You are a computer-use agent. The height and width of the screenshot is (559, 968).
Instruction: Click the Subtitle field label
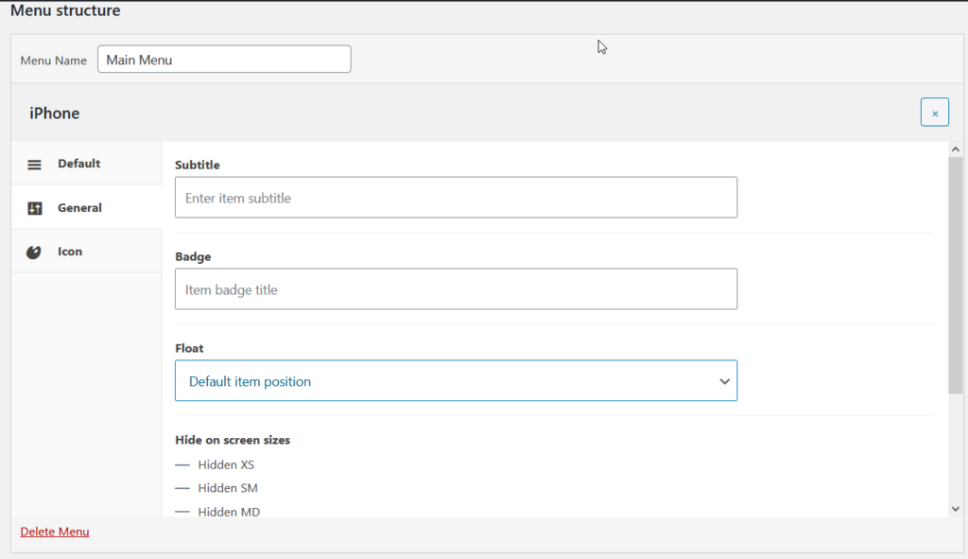click(x=198, y=165)
